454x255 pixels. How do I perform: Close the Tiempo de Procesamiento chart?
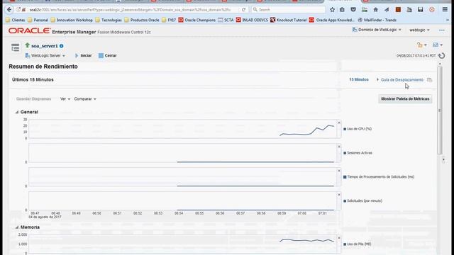click(339, 171)
